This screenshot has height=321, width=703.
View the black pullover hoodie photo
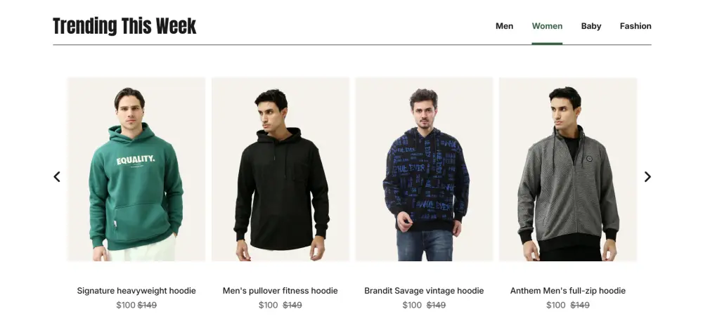pyautogui.click(x=280, y=169)
